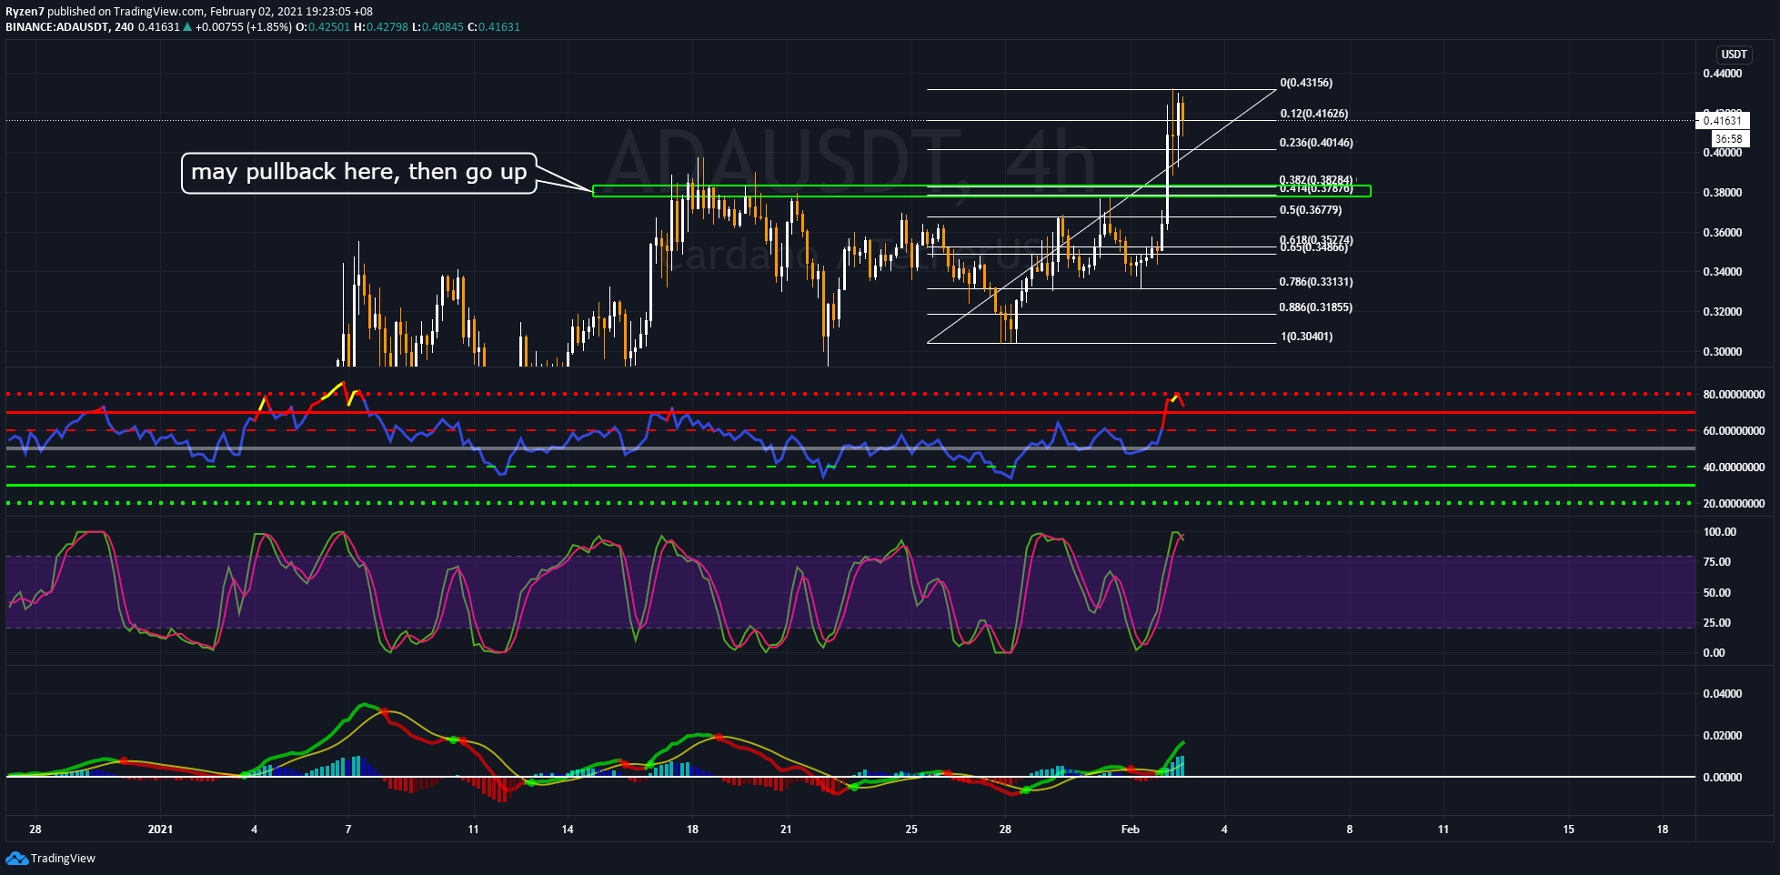This screenshot has width=1780, height=875.
Task: Click the stochastic 50.00 axis label
Action: [1716, 593]
